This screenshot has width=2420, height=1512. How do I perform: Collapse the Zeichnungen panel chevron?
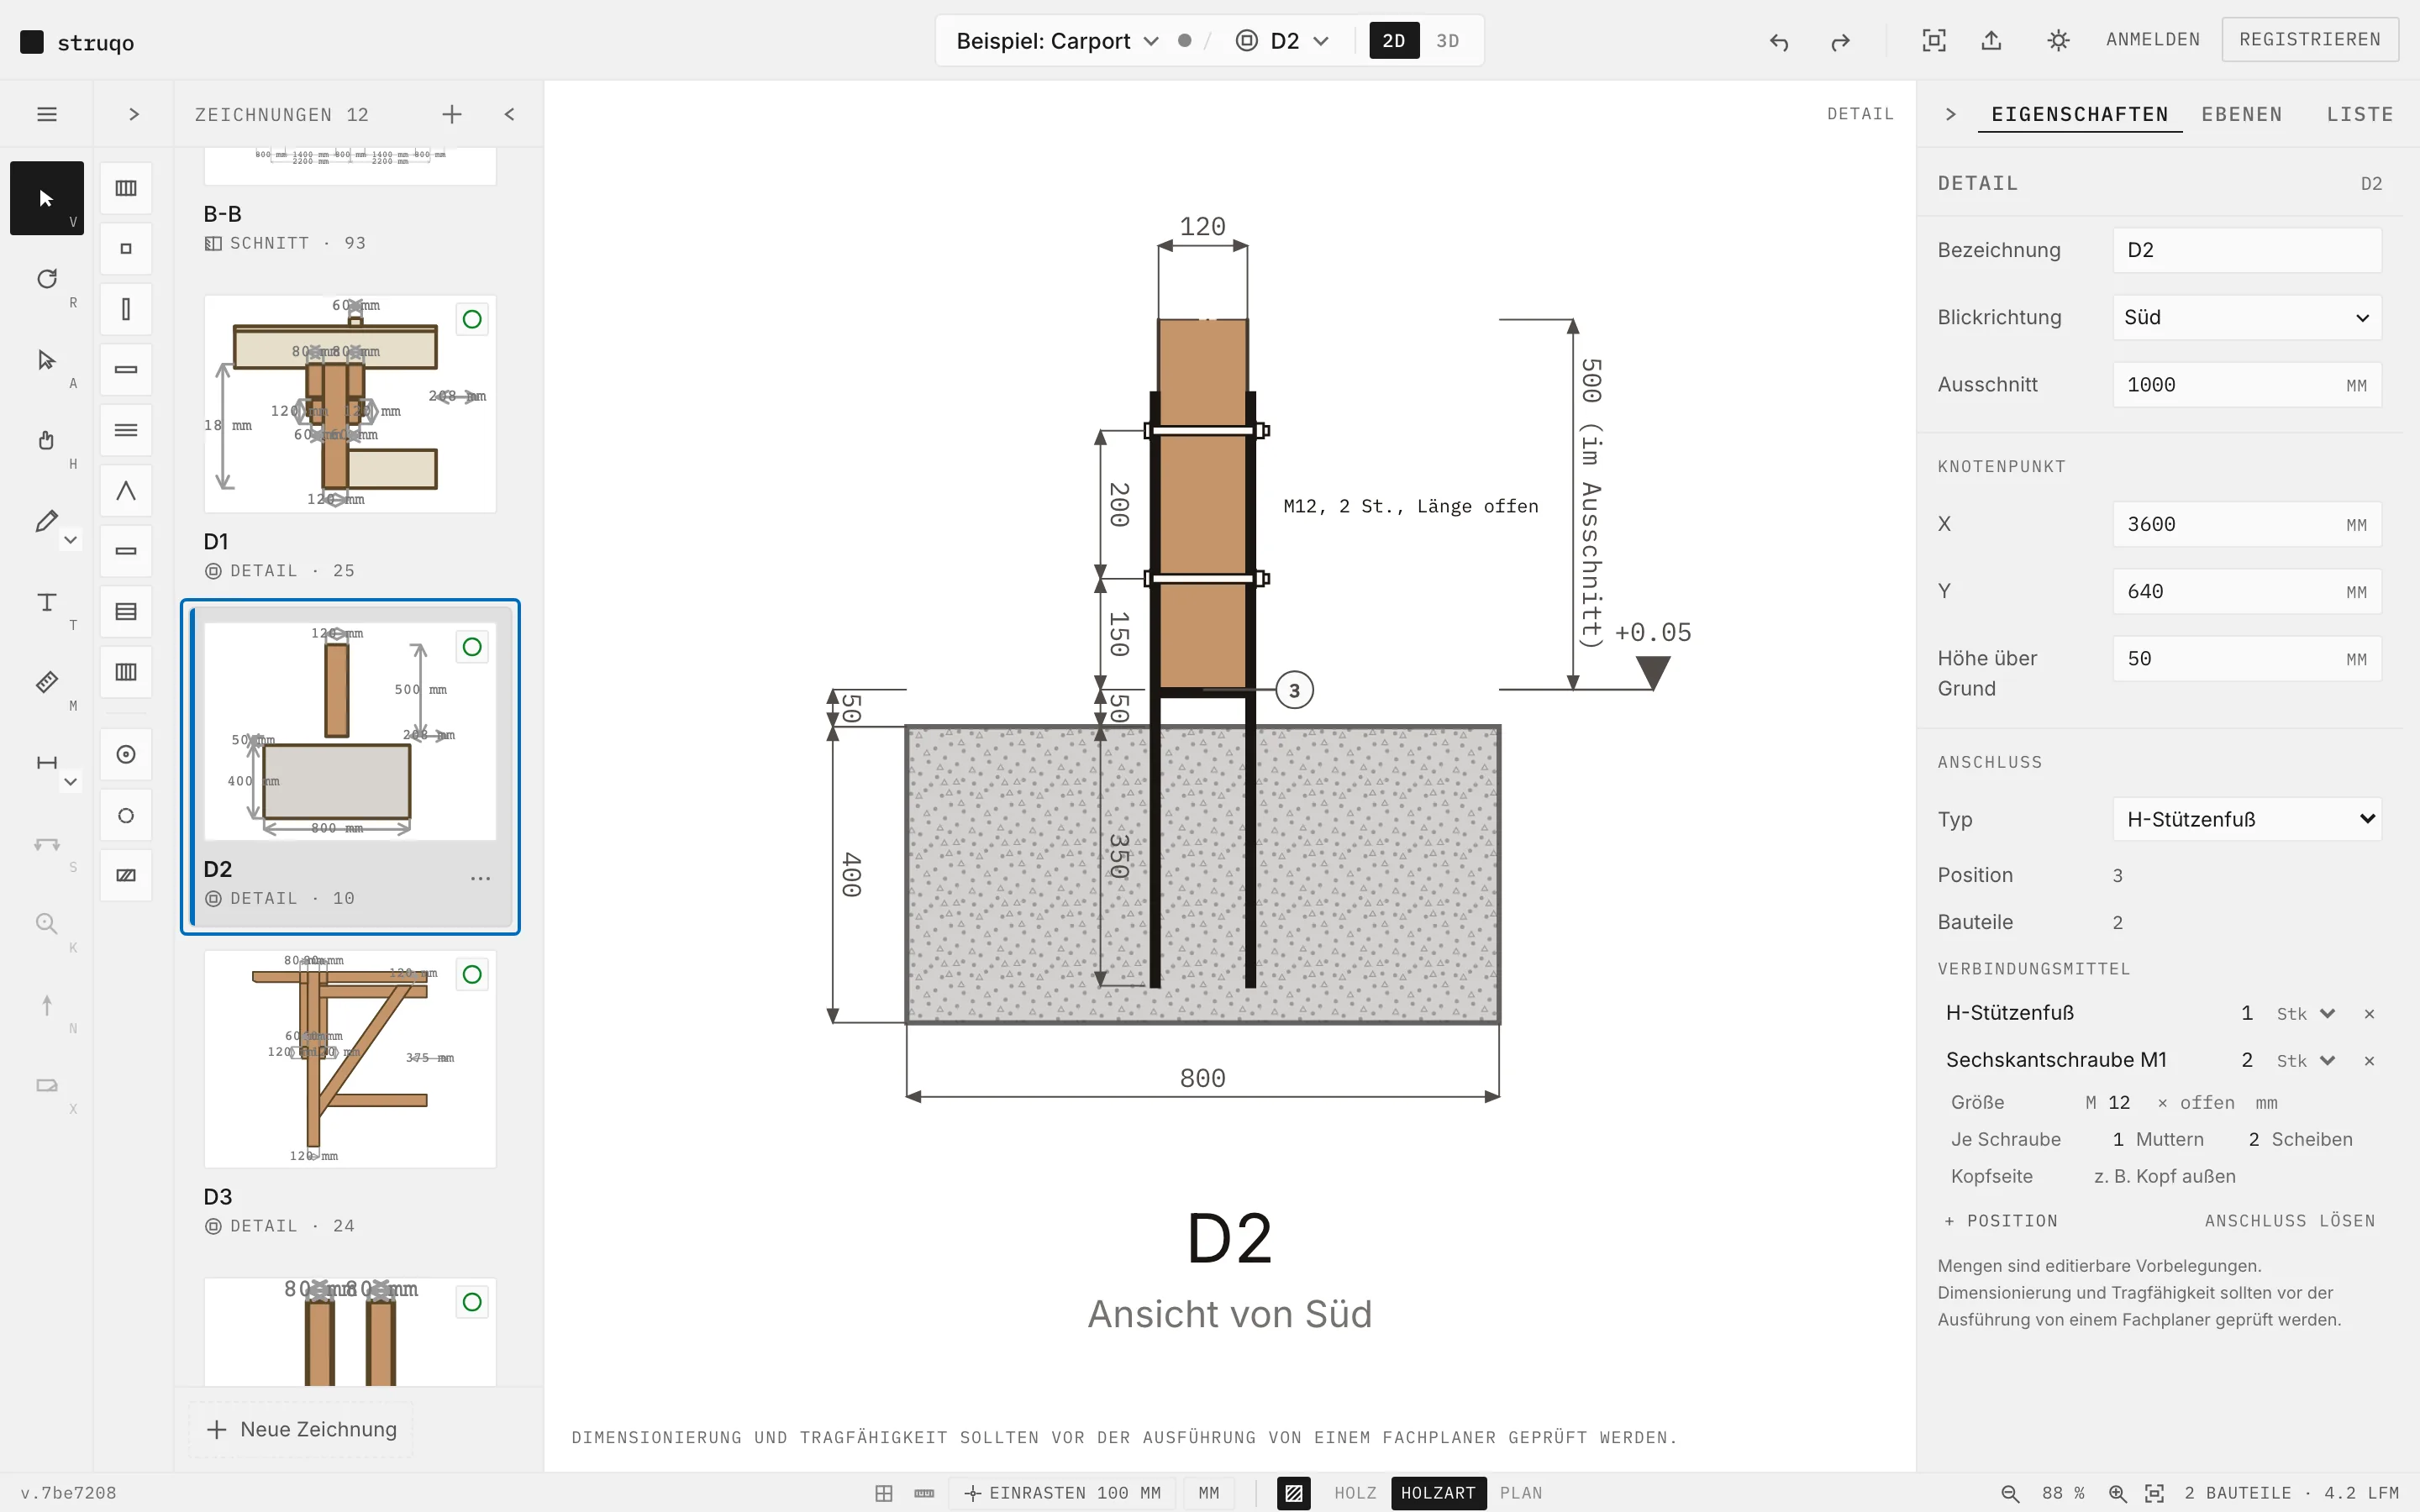510,114
